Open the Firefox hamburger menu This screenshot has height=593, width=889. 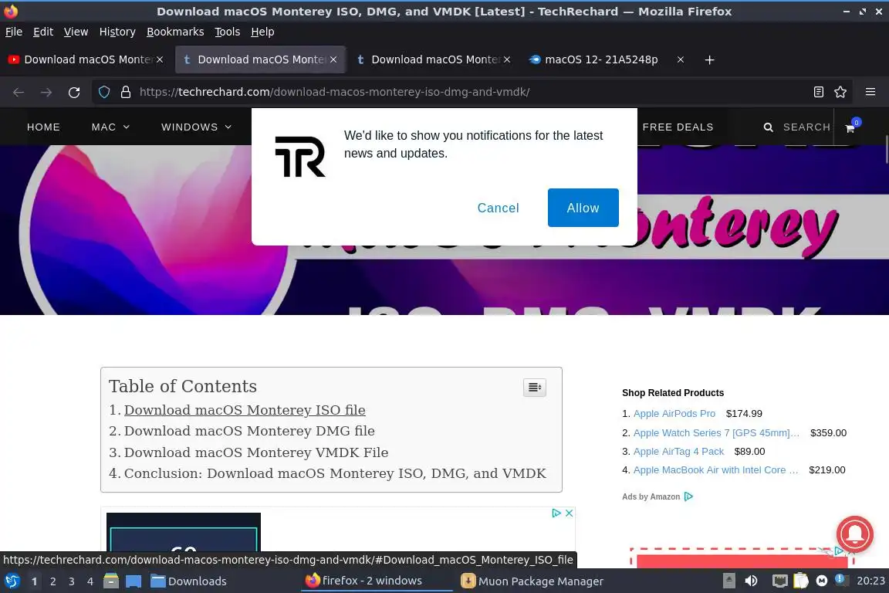pyautogui.click(x=870, y=92)
